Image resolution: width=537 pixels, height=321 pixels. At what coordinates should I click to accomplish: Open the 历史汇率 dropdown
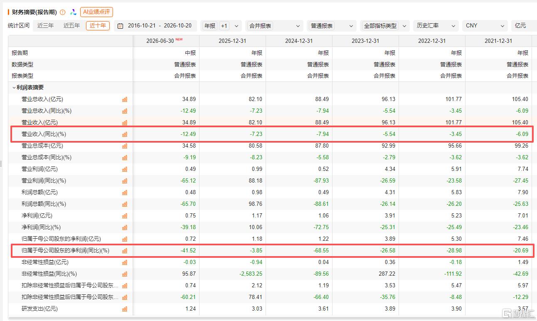pyautogui.click(x=436, y=26)
